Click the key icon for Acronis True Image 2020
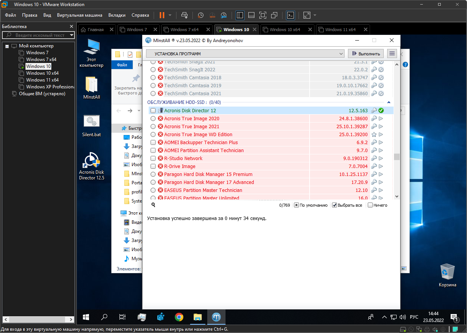The image size is (467, 333). [x=374, y=118]
